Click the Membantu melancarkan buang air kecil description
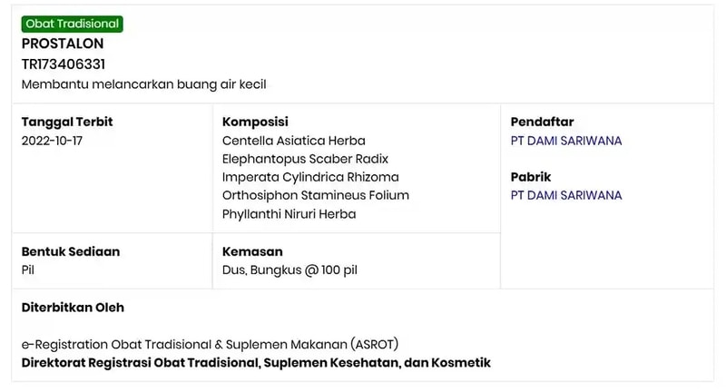Screen dimensions: 726x392 tap(144, 84)
